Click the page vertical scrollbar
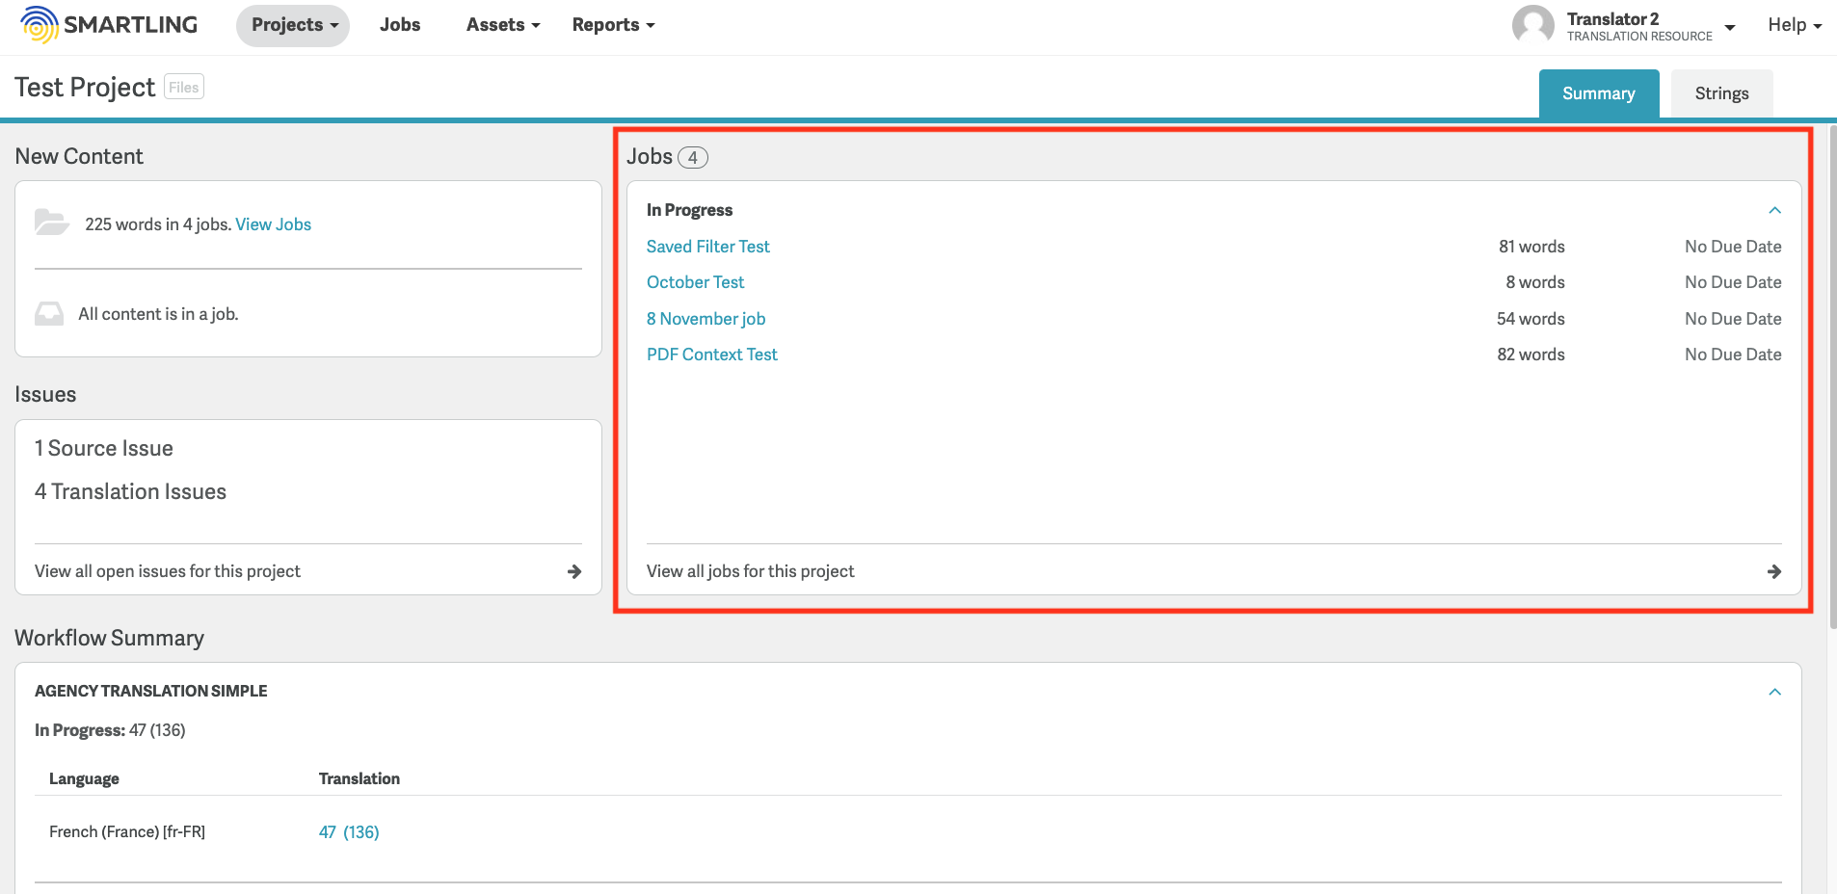 click(x=1832, y=376)
